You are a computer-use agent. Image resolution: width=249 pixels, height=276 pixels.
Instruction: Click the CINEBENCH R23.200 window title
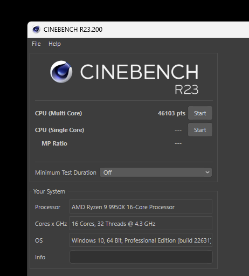[x=73, y=30]
